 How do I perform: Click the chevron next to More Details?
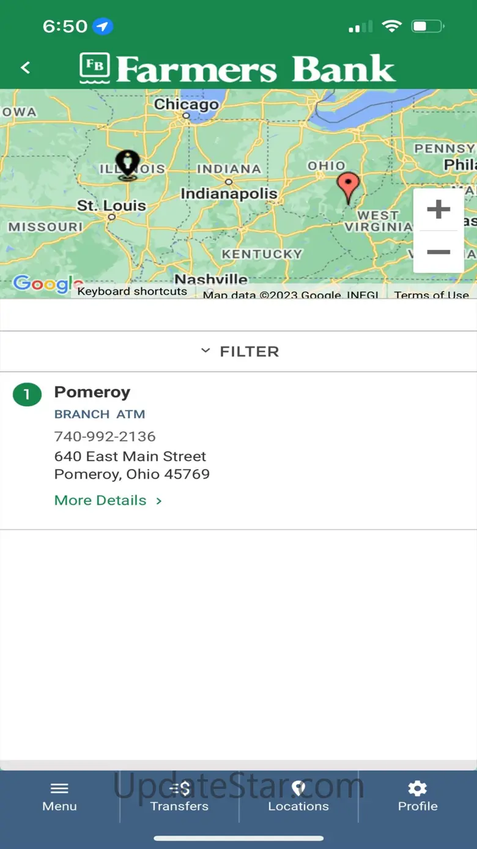tap(159, 501)
